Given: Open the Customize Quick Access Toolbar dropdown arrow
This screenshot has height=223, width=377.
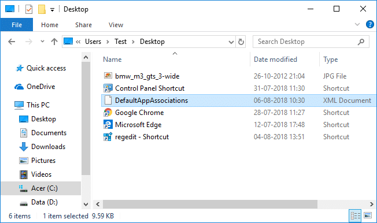Looking at the screenshot, I should coord(52,10).
